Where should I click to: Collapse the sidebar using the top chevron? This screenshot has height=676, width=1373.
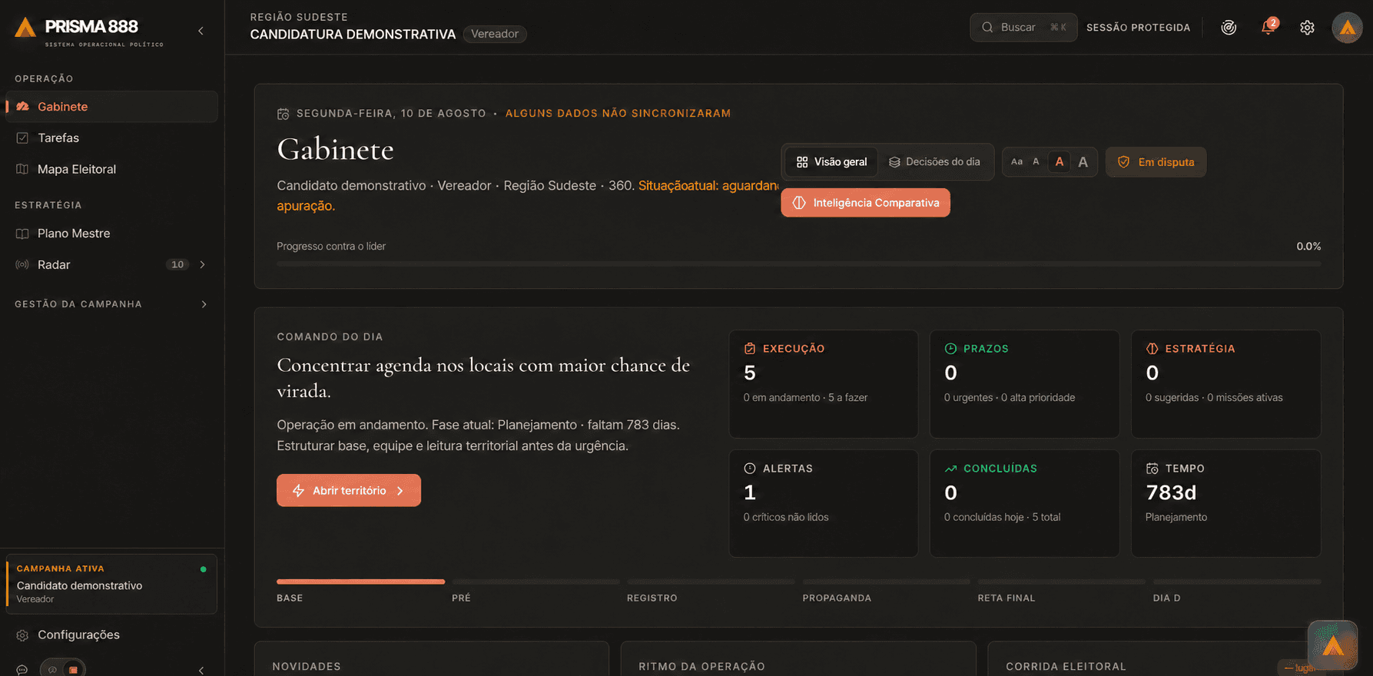201,31
